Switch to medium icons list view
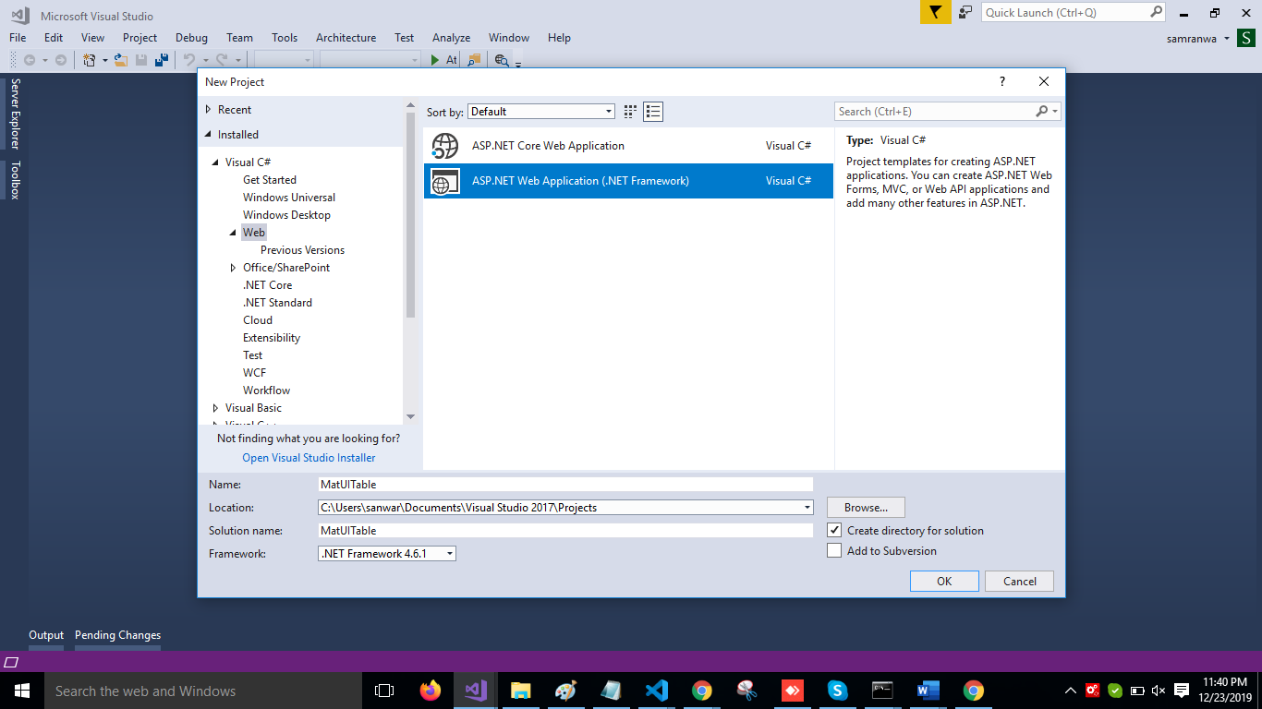 [x=653, y=112]
